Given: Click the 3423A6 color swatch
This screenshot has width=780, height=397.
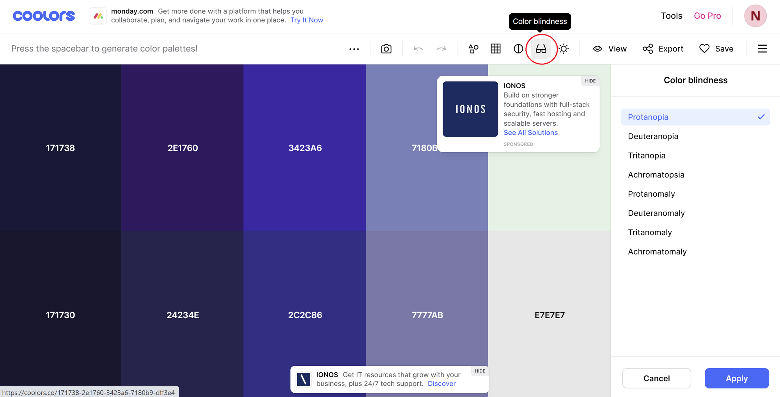Looking at the screenshot, I should pyautogui.click(x=305, y=148).
